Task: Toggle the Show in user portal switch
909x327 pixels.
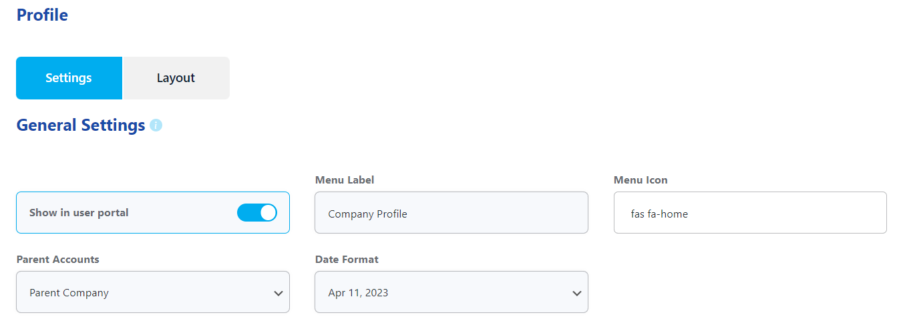Action: click(x=257, y=213)
